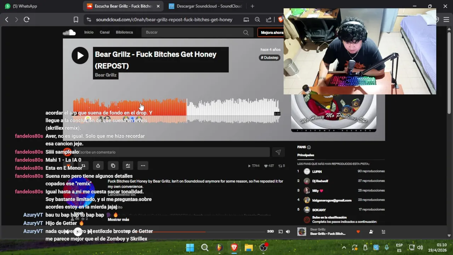Click the player bar track thumbnail
This screenshot has height=255, width=453.
(x=302, y=232)
